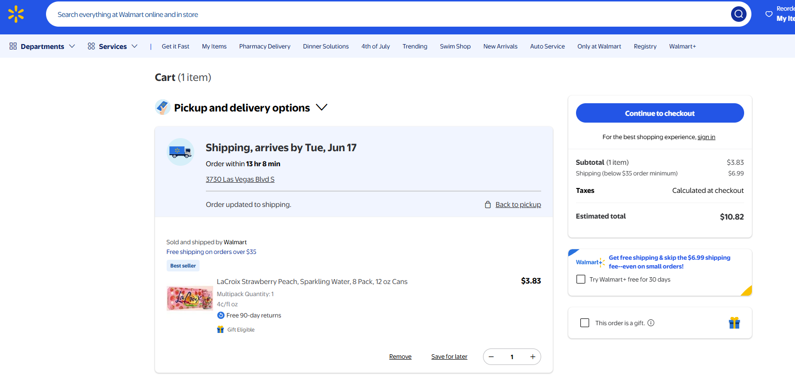Open the LaCroix Strawberry Peach product title
Viewport: 795px width, 379px height.
(x=312, y=282)
